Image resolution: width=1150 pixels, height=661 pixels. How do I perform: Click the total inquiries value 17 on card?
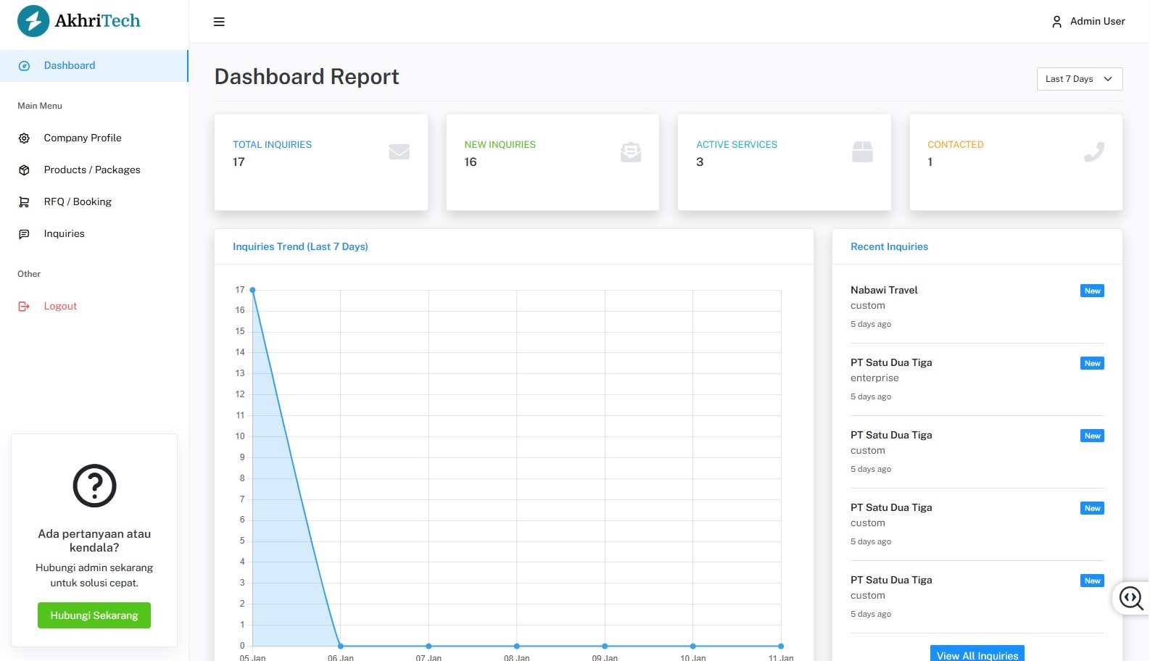point(239,162)
